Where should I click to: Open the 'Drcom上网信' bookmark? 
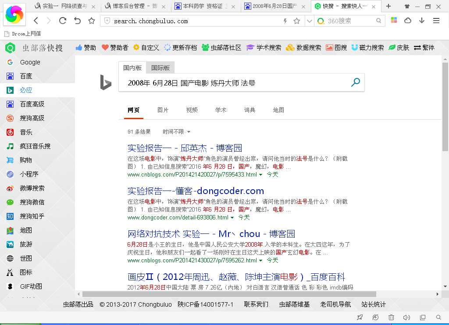click(23, 34)
